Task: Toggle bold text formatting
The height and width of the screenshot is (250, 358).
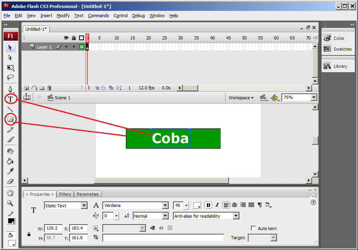Action: (x=208, y=205)
